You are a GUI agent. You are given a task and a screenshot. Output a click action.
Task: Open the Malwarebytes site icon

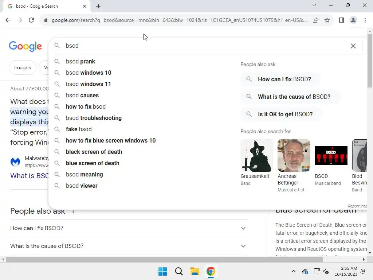click(x=15, y=162)
